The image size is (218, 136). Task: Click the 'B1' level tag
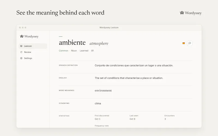coord(92,51)
